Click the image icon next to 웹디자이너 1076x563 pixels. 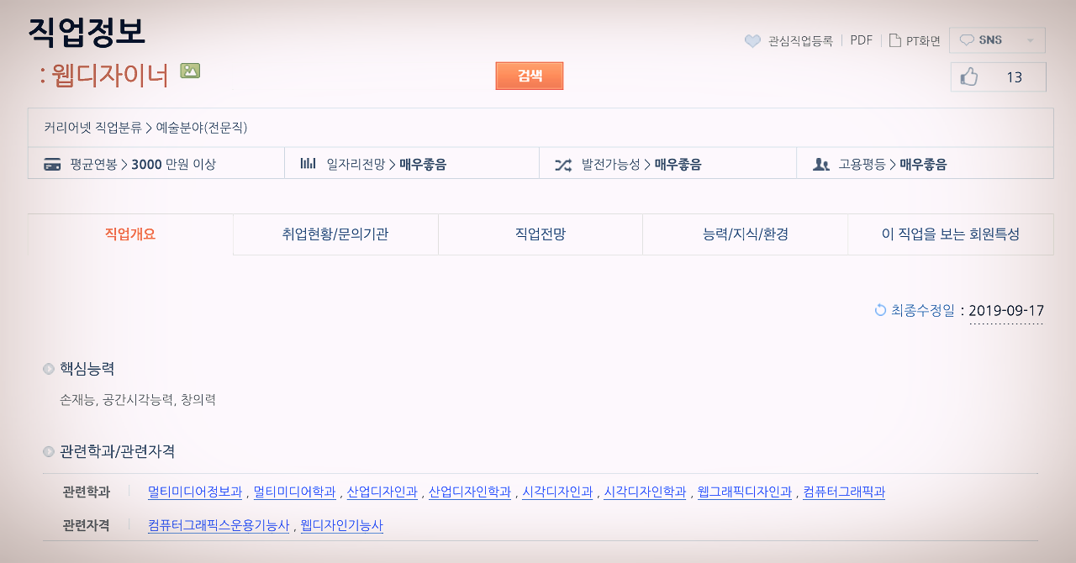pyautogui.click(x=190, y=71)
